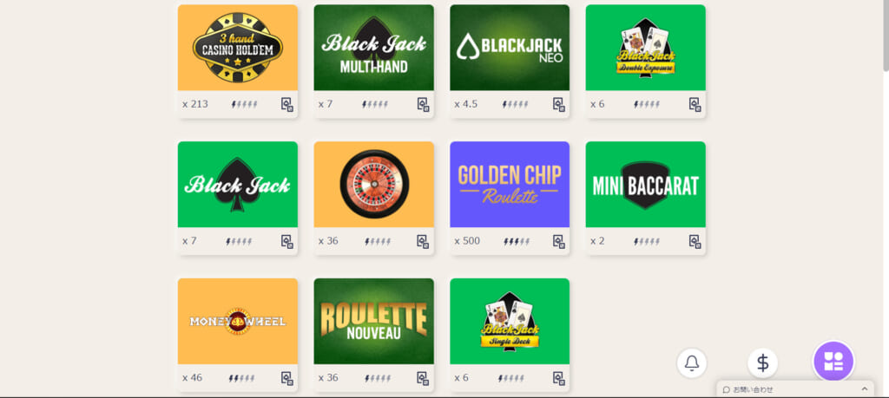Screen dimensions: 889x398
Task: Launch the Blackjack Single Deck game tile
Action: [510, 321]
